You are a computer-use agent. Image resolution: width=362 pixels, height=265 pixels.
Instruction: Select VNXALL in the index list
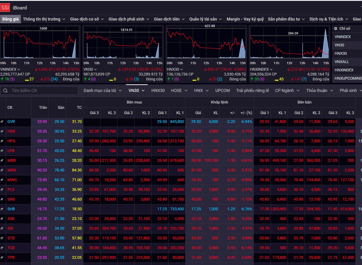[341, 61]
